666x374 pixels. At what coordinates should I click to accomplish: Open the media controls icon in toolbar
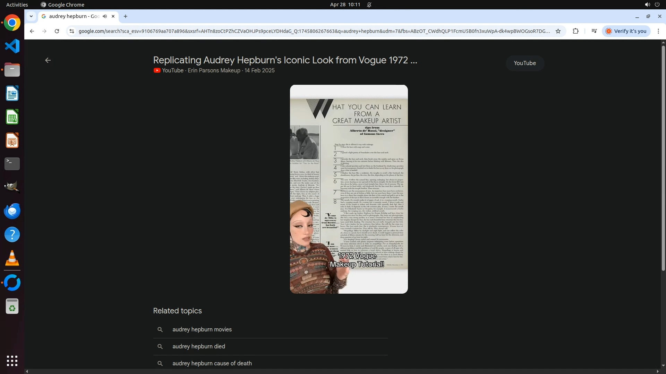[594, 31]
